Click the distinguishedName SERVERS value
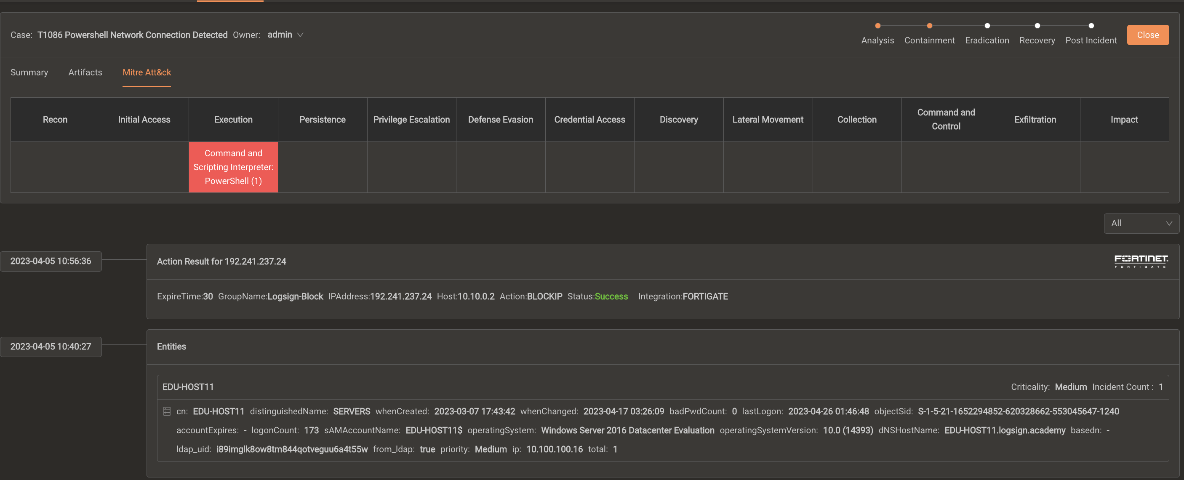Viewport: 1184px width, 480px height. [x=352, y=411]
